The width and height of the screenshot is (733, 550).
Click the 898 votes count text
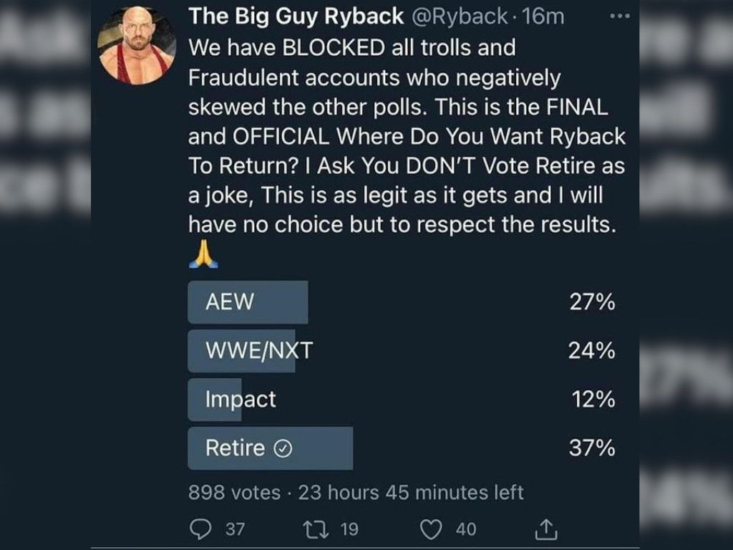(234, 493)
